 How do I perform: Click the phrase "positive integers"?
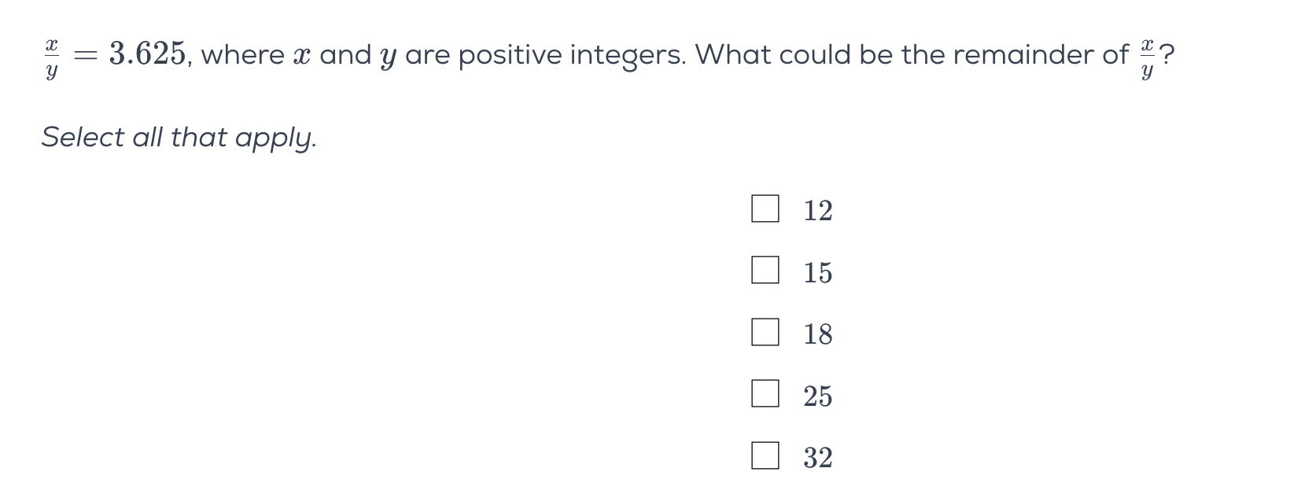571,55
